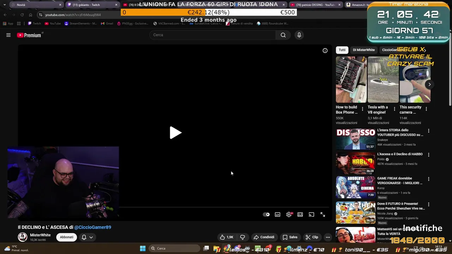Click the search magnifier button

(x=283, y=35)
